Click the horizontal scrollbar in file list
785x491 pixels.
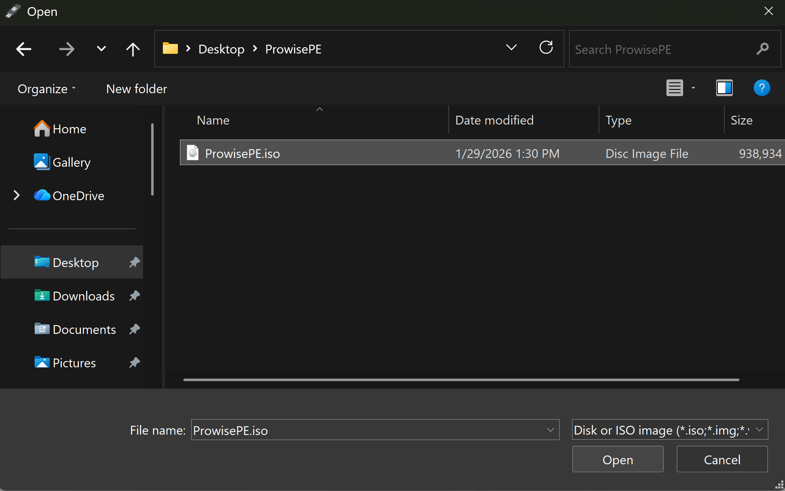[x=461, y=380]
